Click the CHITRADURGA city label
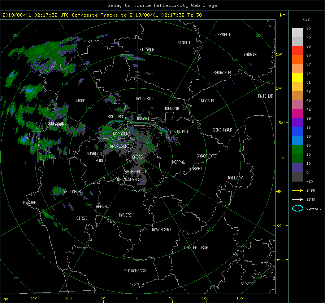The width and height of the screenshot is (325, 303). point(196,248)
